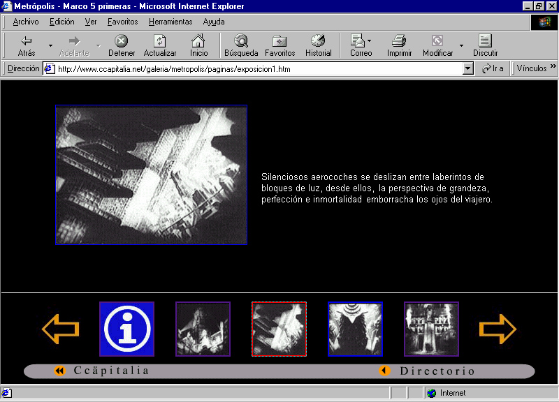Open the Adelante history dropdown arrow
Image resolution: width=559 pixels, height=402 pixels.
pyautogui.click(x=98, y=45)
